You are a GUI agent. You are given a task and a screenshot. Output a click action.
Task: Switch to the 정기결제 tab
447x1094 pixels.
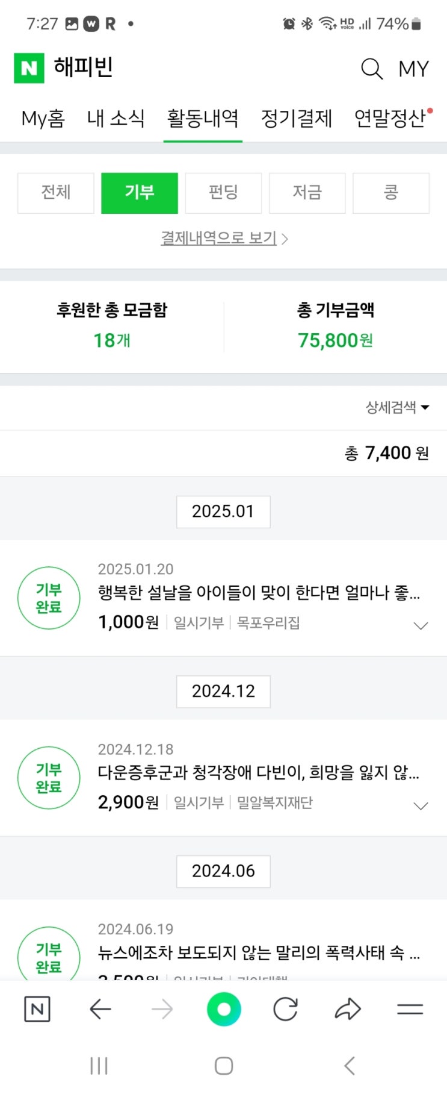click(297, 118)
